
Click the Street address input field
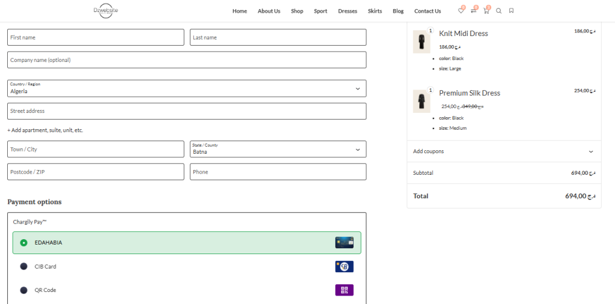pyautogui.click(x=187, y=111)
